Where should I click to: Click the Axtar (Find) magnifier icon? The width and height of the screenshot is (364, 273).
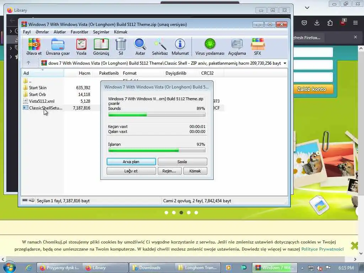(x=140, y=47)
